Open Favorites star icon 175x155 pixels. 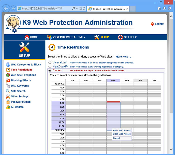[165, 8]
